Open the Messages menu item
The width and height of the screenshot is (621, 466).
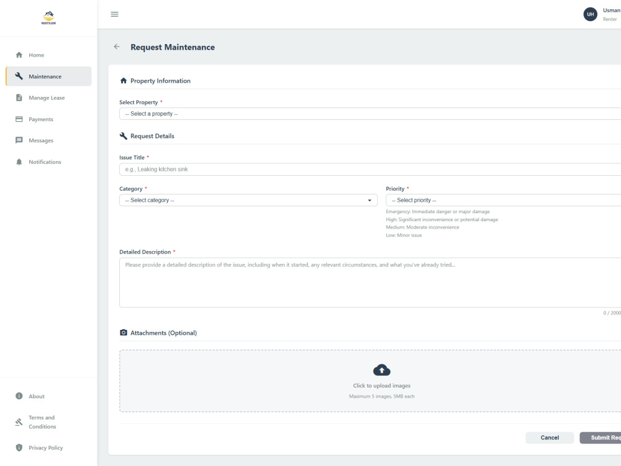coord(48,140)
